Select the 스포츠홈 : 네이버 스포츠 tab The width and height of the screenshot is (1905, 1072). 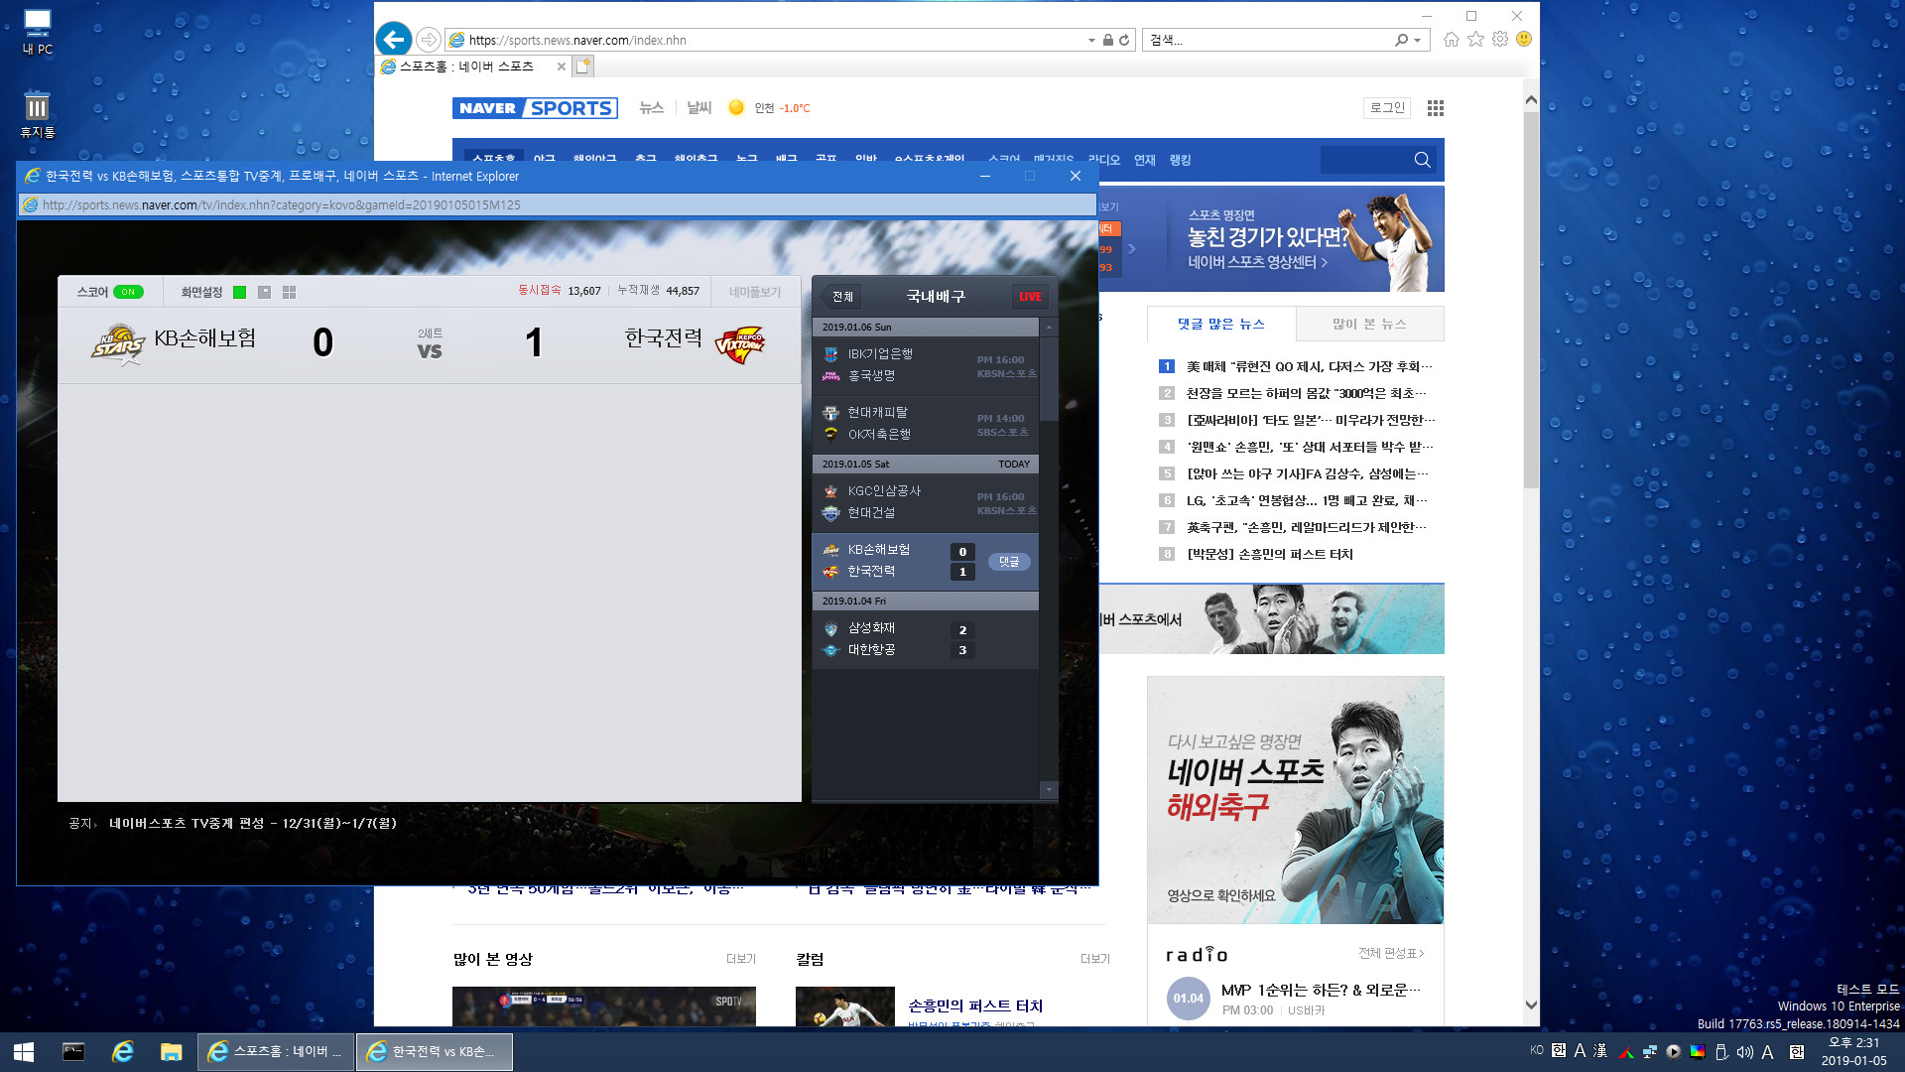(466, 67)
